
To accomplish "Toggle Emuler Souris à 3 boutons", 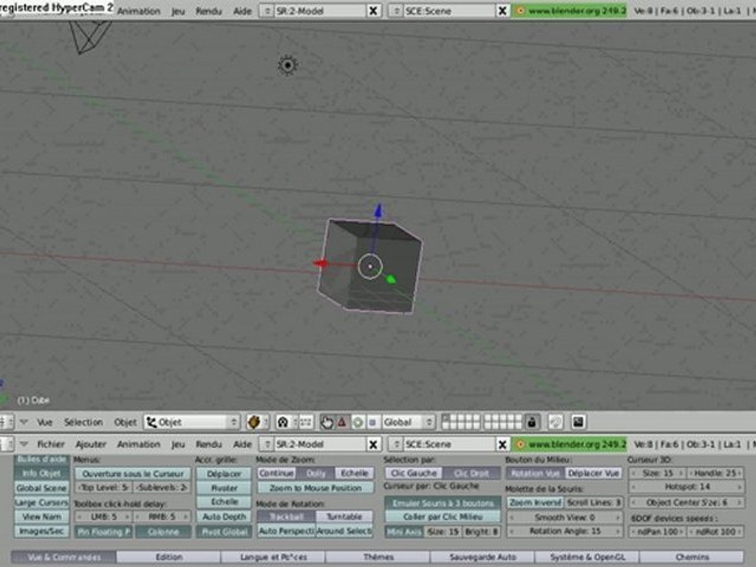I will [443, 503].
